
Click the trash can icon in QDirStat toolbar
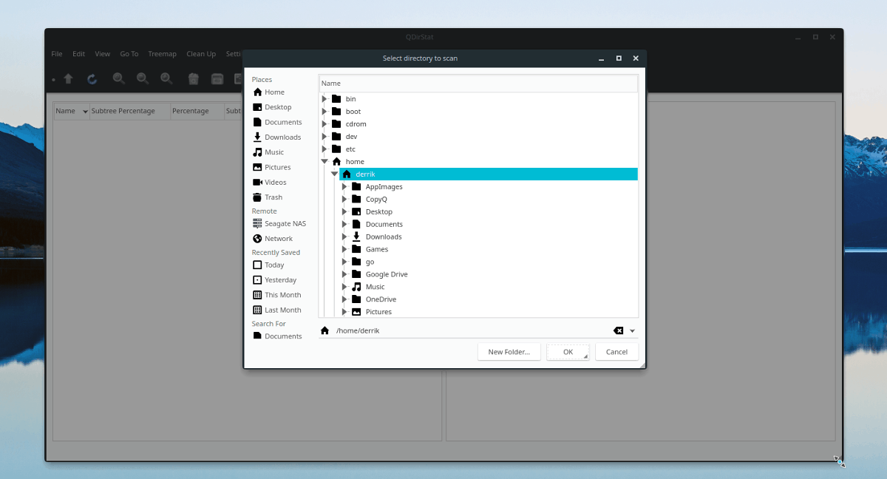[192, 78]
